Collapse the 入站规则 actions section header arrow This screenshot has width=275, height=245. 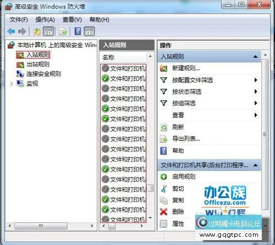255,57
